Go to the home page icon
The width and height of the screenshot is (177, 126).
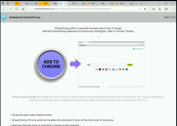(23, 9)
